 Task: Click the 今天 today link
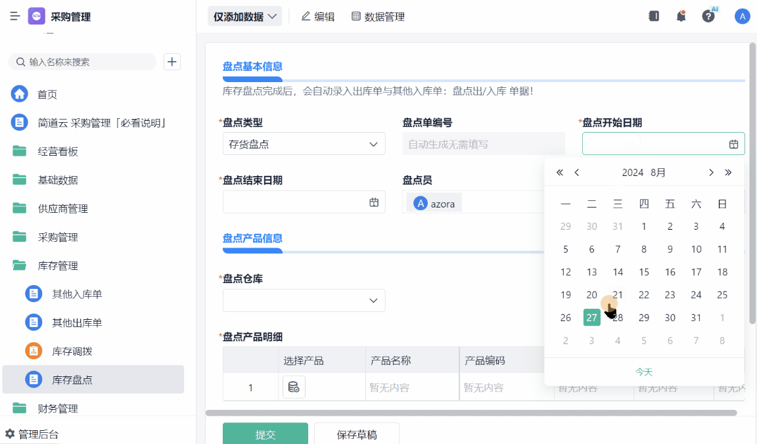coord(644,372)
